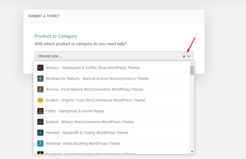The image size is (246, 159).
Task: Click the Vonaco theme logo icon
Action: tap(40, 68)
